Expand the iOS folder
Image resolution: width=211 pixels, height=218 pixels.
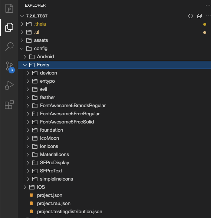[x=25, y=187]
